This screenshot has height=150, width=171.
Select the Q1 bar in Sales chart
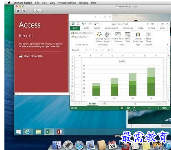(96, 89)
